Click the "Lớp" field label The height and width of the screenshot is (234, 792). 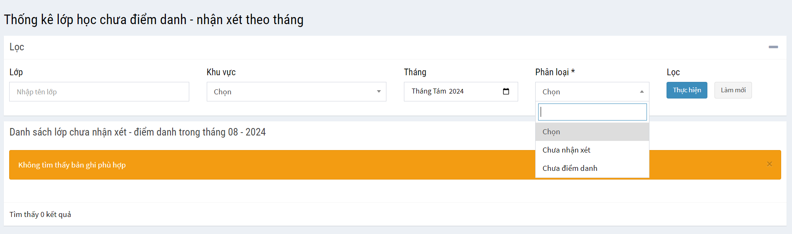[x=16, y=72]
